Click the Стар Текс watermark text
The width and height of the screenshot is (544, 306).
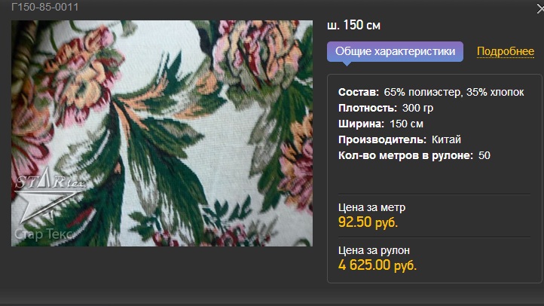44,234
